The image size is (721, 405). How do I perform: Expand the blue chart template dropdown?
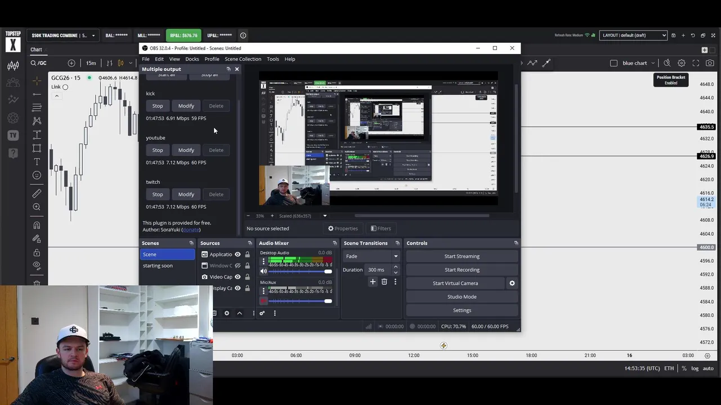pos(653,63)
